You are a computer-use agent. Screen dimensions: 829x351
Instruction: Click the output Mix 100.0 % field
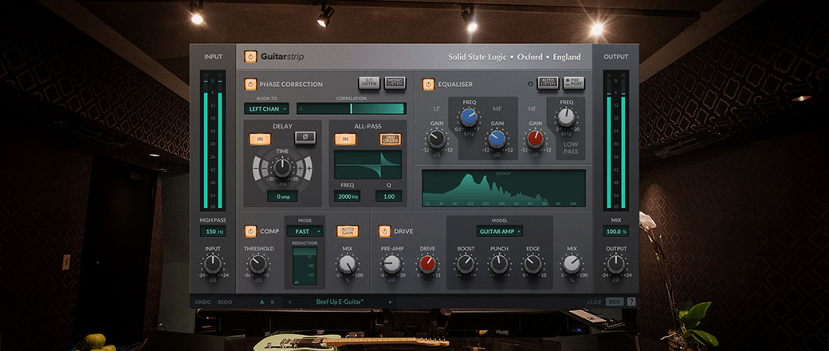(x=616, y=231)
